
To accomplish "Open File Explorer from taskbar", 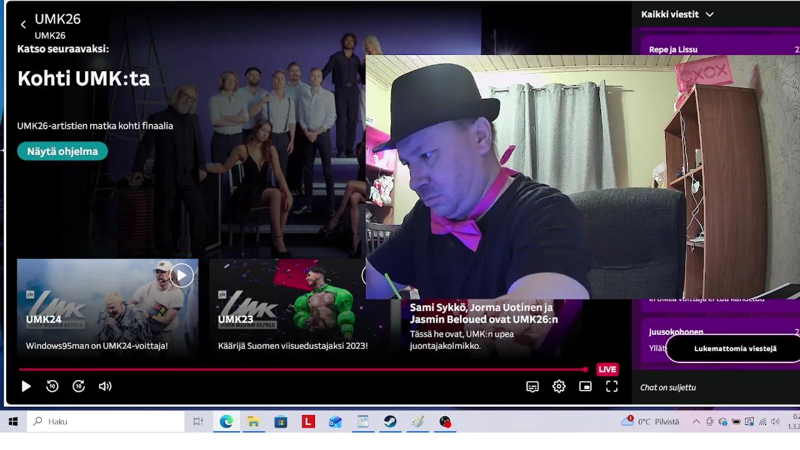I will pyautogui.click(x=253, y=422).
